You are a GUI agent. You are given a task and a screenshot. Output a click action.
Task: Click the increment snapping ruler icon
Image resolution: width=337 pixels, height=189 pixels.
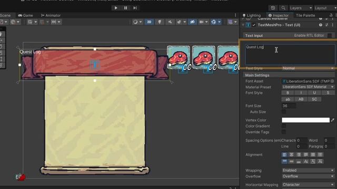pos(54,22)
